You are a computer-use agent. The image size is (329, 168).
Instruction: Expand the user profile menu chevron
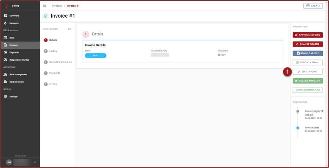35,162
